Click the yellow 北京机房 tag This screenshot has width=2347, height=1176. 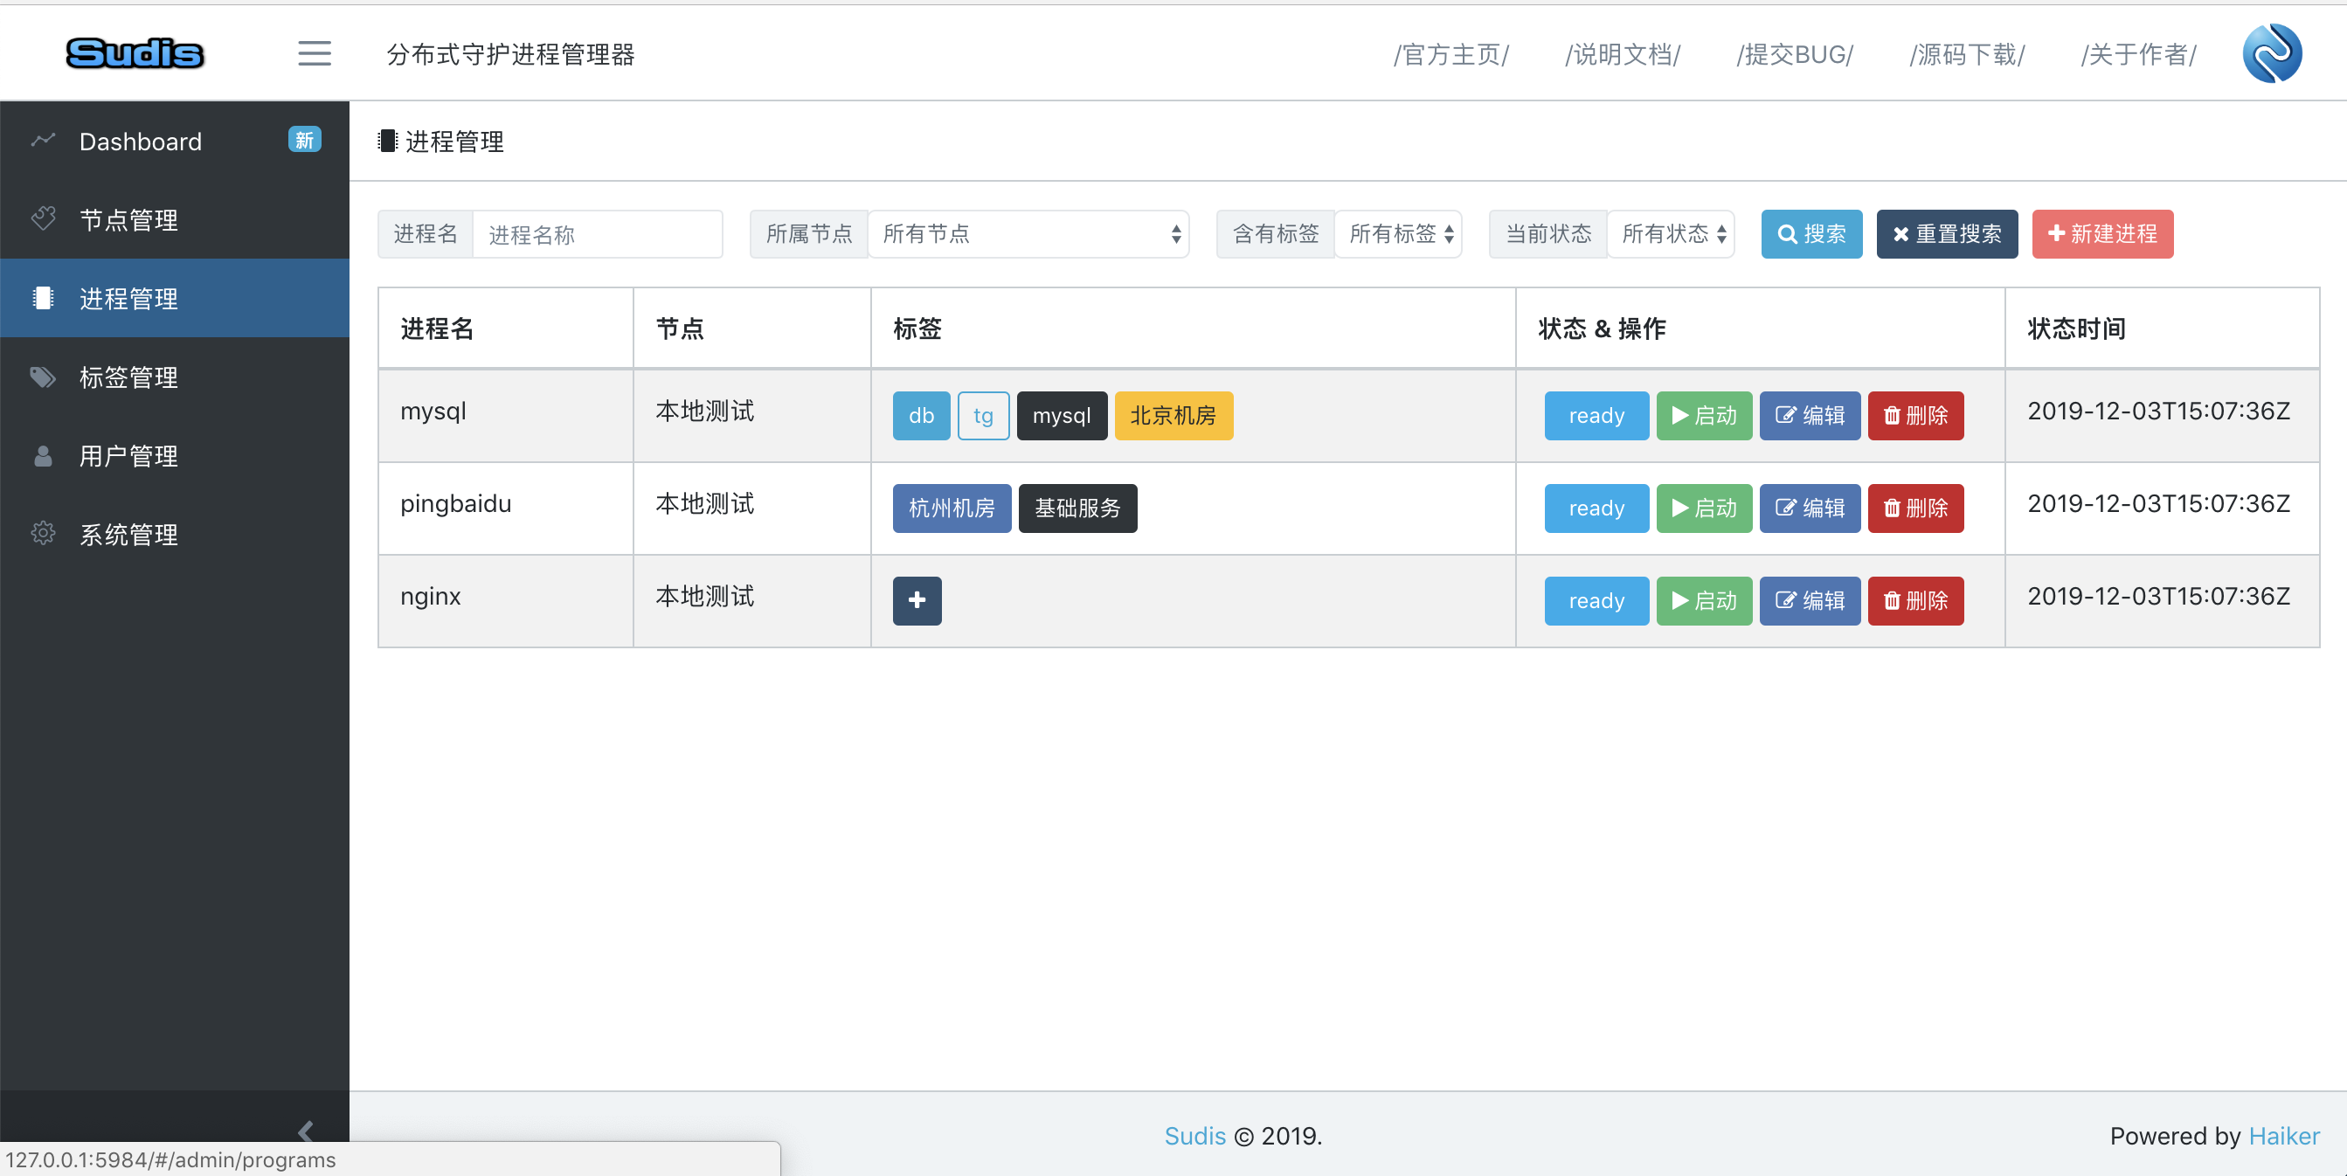click(x=1173, y=416)
